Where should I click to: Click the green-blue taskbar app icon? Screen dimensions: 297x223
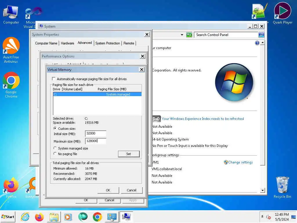[x=83, y=217]
